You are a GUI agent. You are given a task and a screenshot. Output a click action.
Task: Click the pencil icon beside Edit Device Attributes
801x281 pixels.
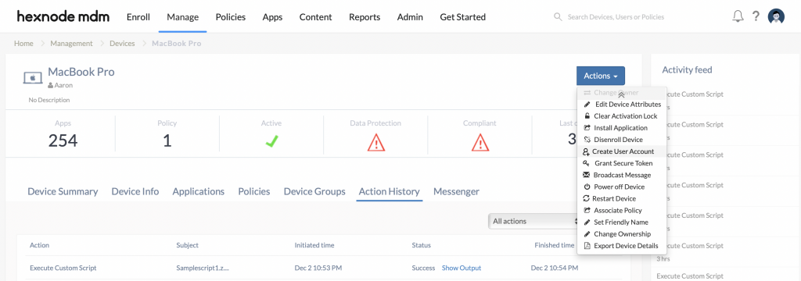tap(587, 105)
